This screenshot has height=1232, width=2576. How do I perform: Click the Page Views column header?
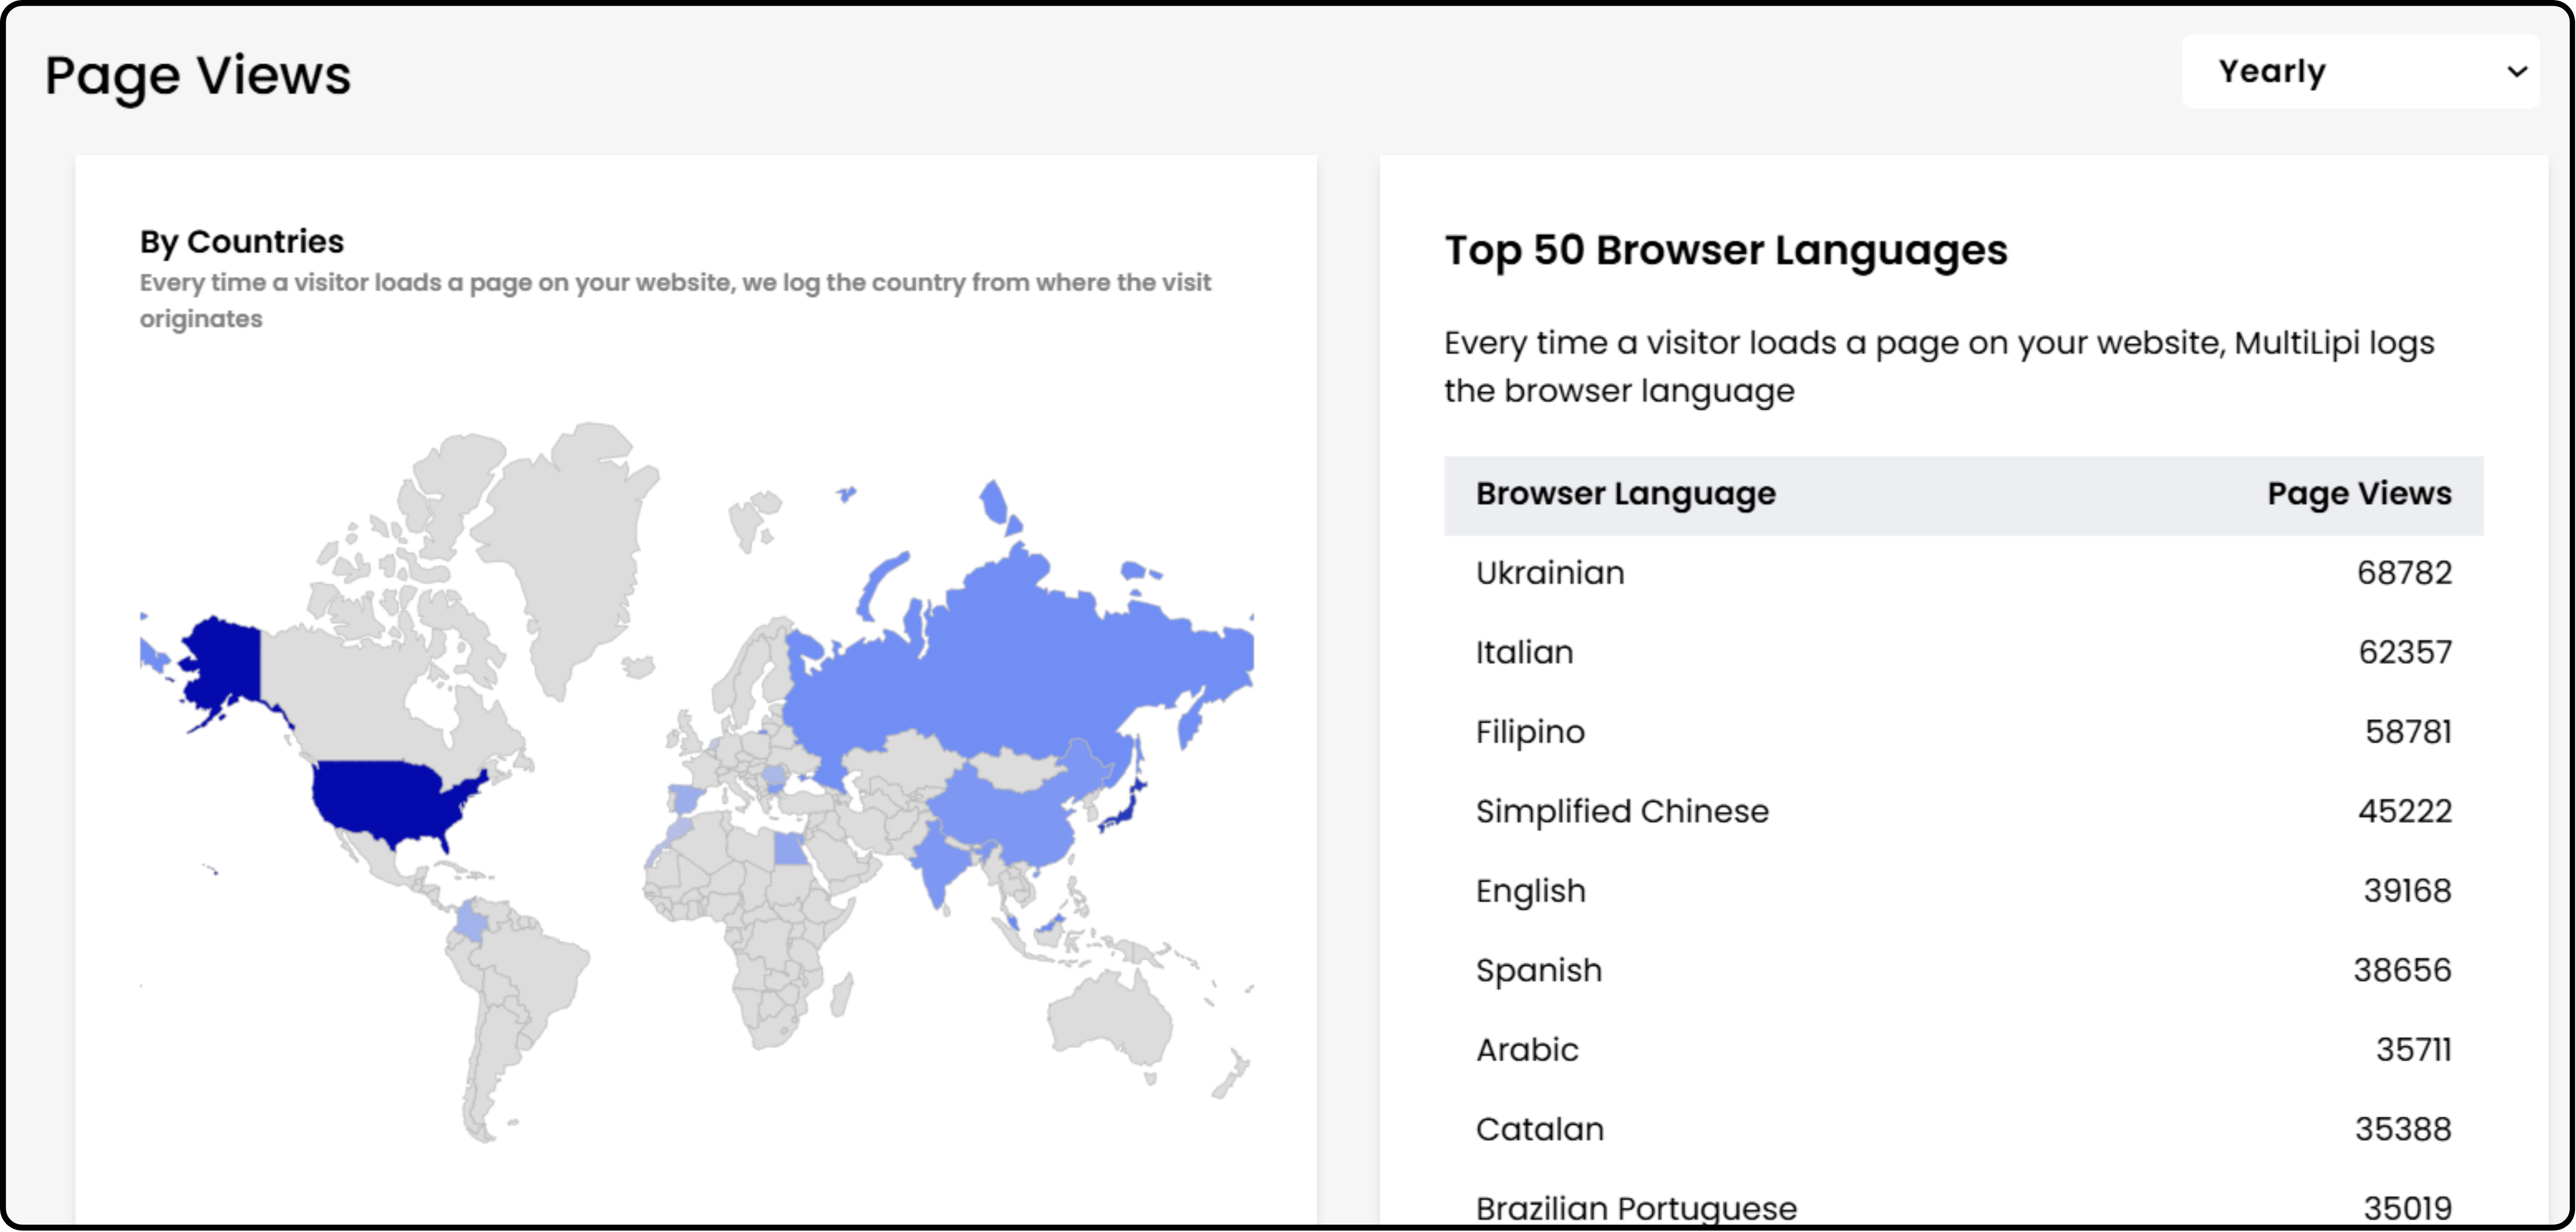2359,494
